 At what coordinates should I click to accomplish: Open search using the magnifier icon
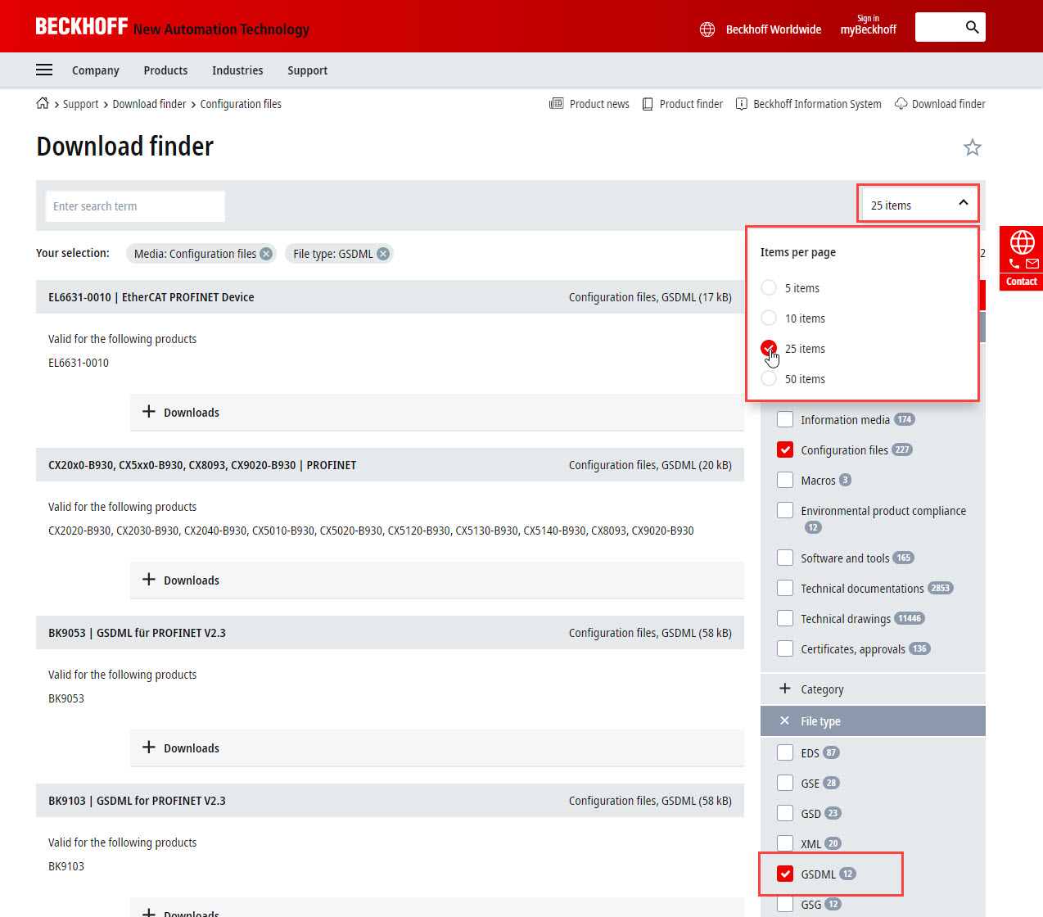[x=972, y=26]
